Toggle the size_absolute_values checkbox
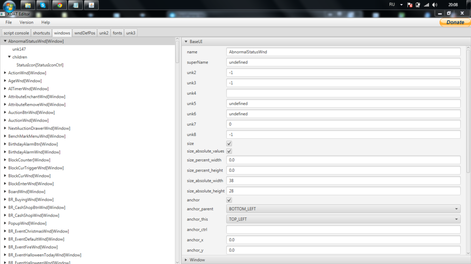This screenshot has width=471, height=264. (x=229, y=151)
